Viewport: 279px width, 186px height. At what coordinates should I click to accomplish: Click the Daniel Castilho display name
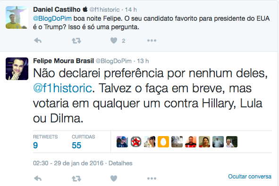57,9
